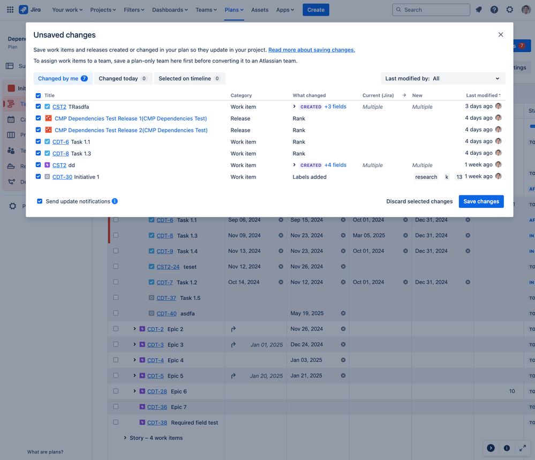Uncheck the Test Release 2 row checkbox
Screen dimensions: 535x460
[x=38, y=130]
